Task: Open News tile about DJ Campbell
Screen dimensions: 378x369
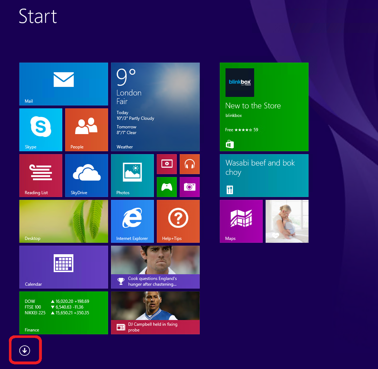Action: [x=155, y=313]
